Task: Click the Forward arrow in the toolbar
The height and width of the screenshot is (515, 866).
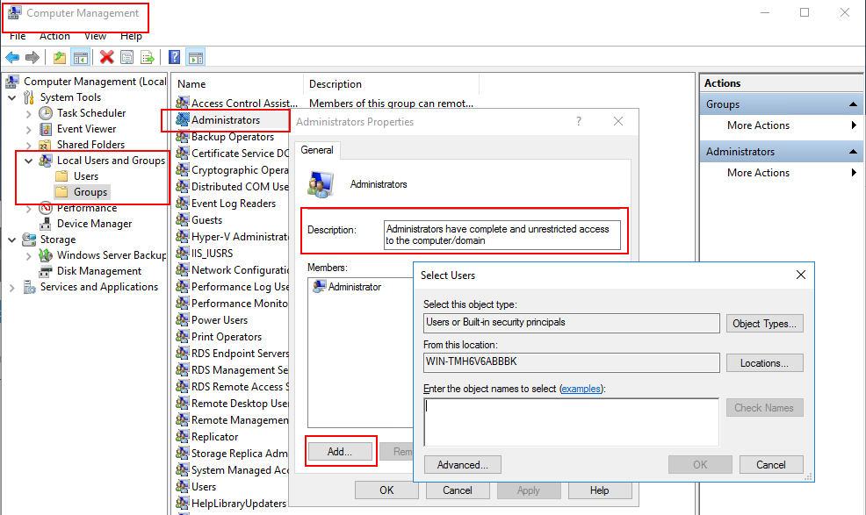Action: (x=32, y=57)
